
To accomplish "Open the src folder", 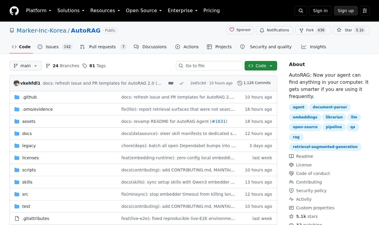I will point(25,194).
